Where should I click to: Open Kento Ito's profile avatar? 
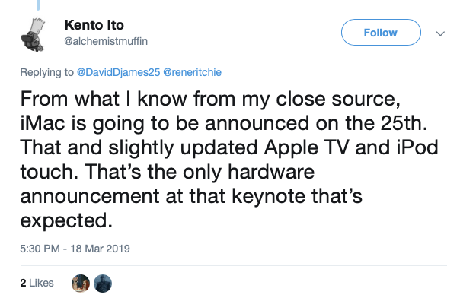point(33,34)
